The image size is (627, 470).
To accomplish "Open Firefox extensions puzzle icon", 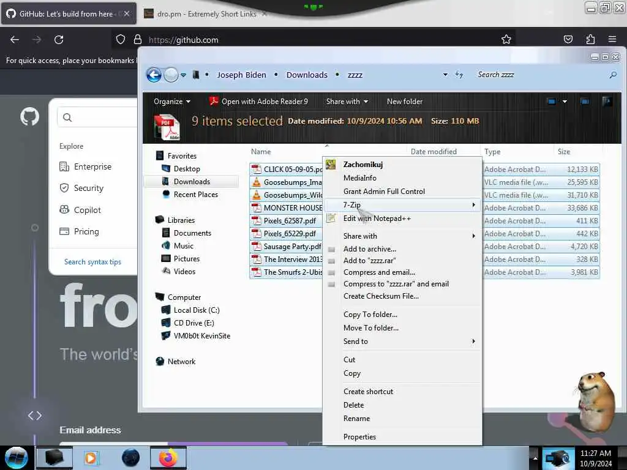I will [x=590, y=39].
